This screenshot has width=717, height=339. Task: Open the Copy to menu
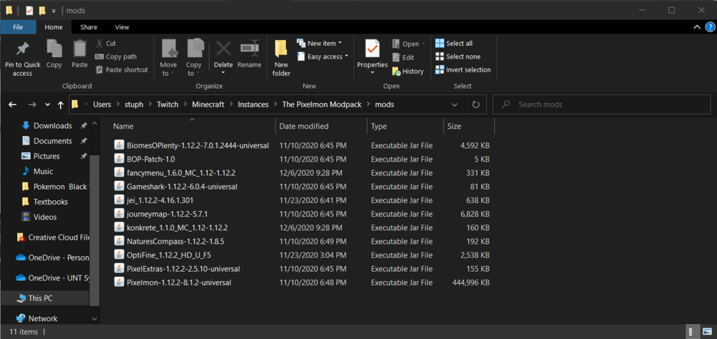[194, 57]
